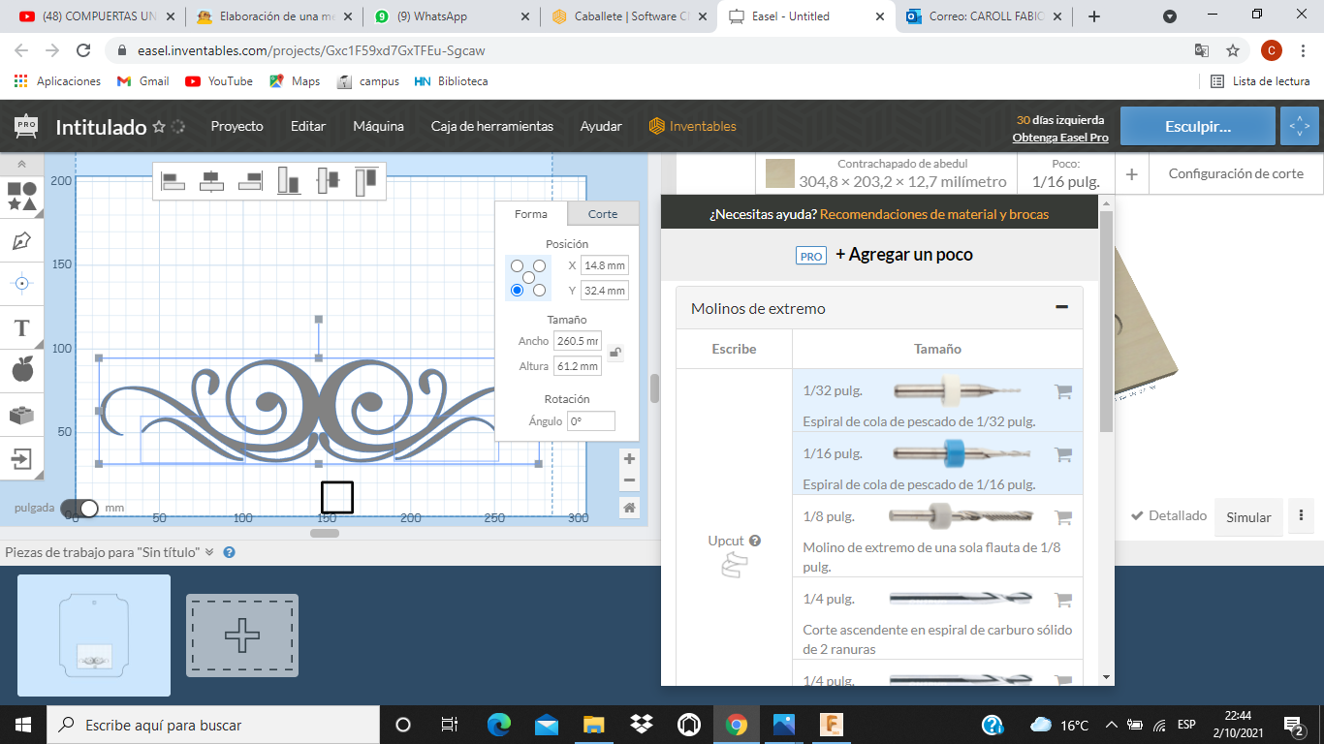Image resolution: width=1324 pixels, height=744 pixels.
Task: Click the Simular button
Action: [1248, 517]
